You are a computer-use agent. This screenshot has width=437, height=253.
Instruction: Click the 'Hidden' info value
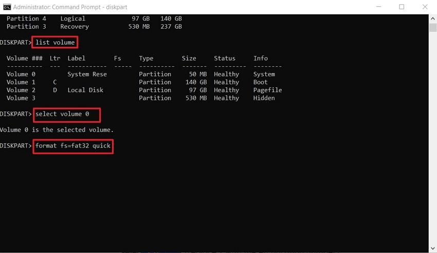click(x=264, y=98)
